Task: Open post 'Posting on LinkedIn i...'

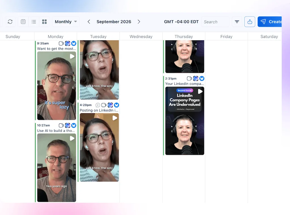Action: pyautogui.click(x=99, y=110)
